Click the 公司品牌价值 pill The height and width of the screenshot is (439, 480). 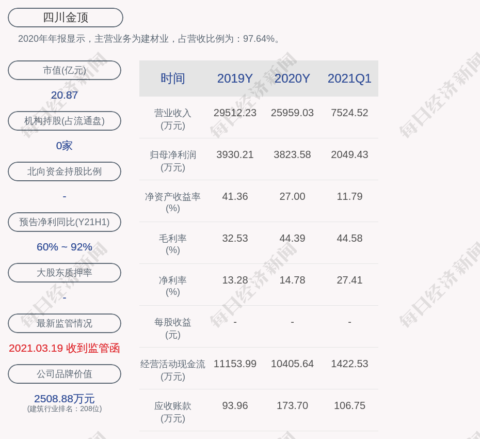[x=65, y=374]
